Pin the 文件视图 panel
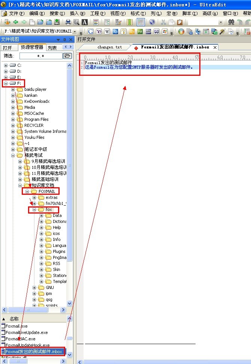 65,40
